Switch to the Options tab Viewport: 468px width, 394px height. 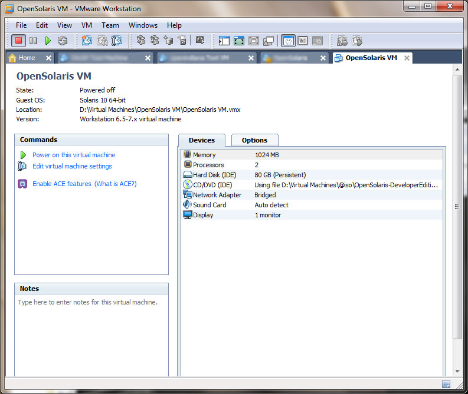[254, 140]
